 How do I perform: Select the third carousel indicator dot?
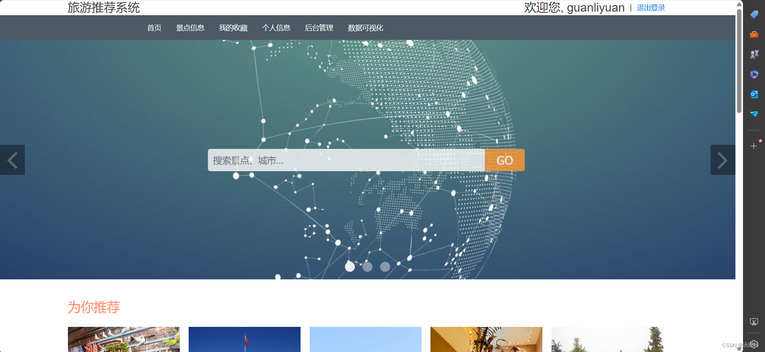[385, 267]
